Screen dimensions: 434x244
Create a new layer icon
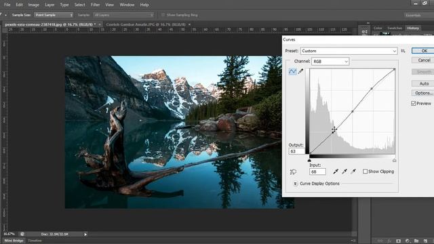point(425,241)
